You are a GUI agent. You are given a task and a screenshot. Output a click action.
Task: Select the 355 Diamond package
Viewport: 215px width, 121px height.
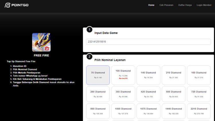coord(123,94)
